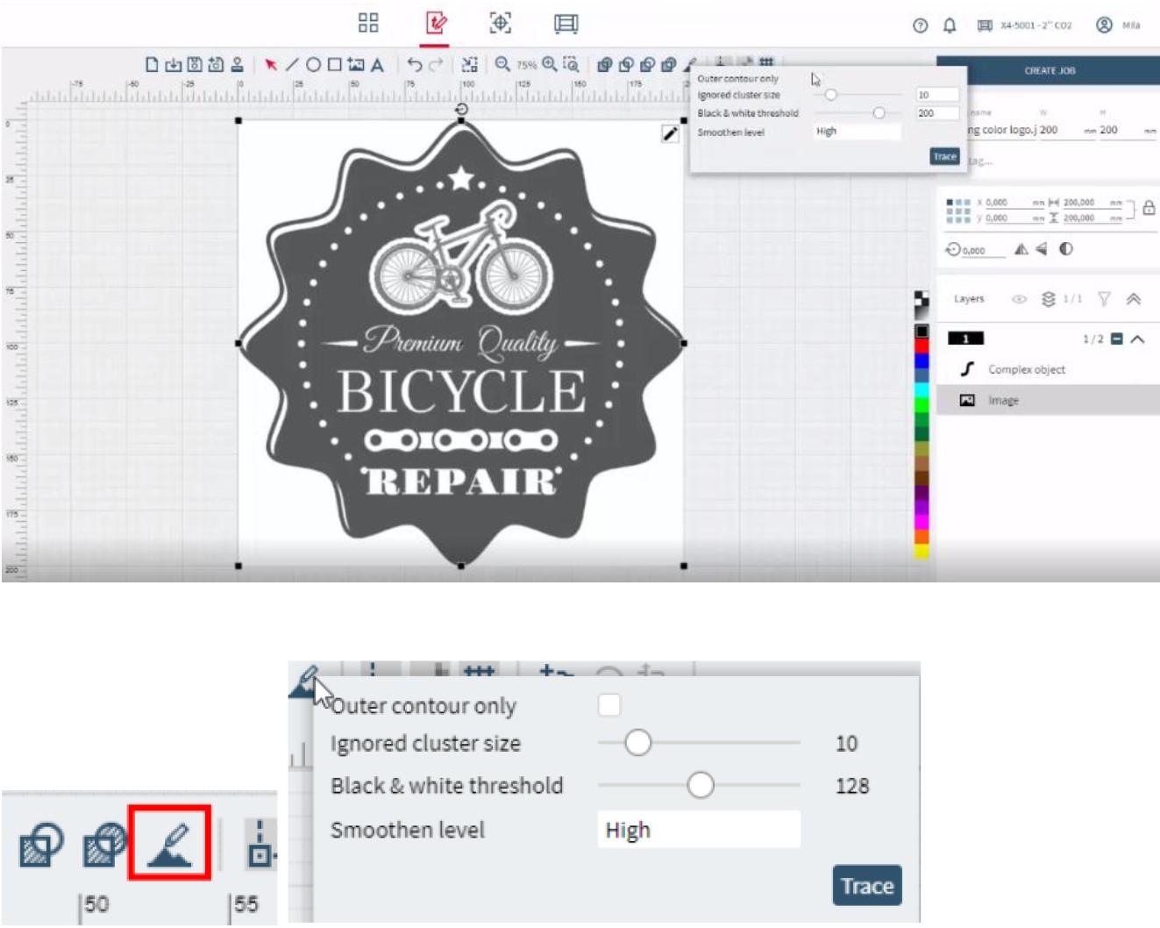The height and width of the screenshot is (928, 1160).
Task: Click the Undo arrow icon
Action: 415,65
